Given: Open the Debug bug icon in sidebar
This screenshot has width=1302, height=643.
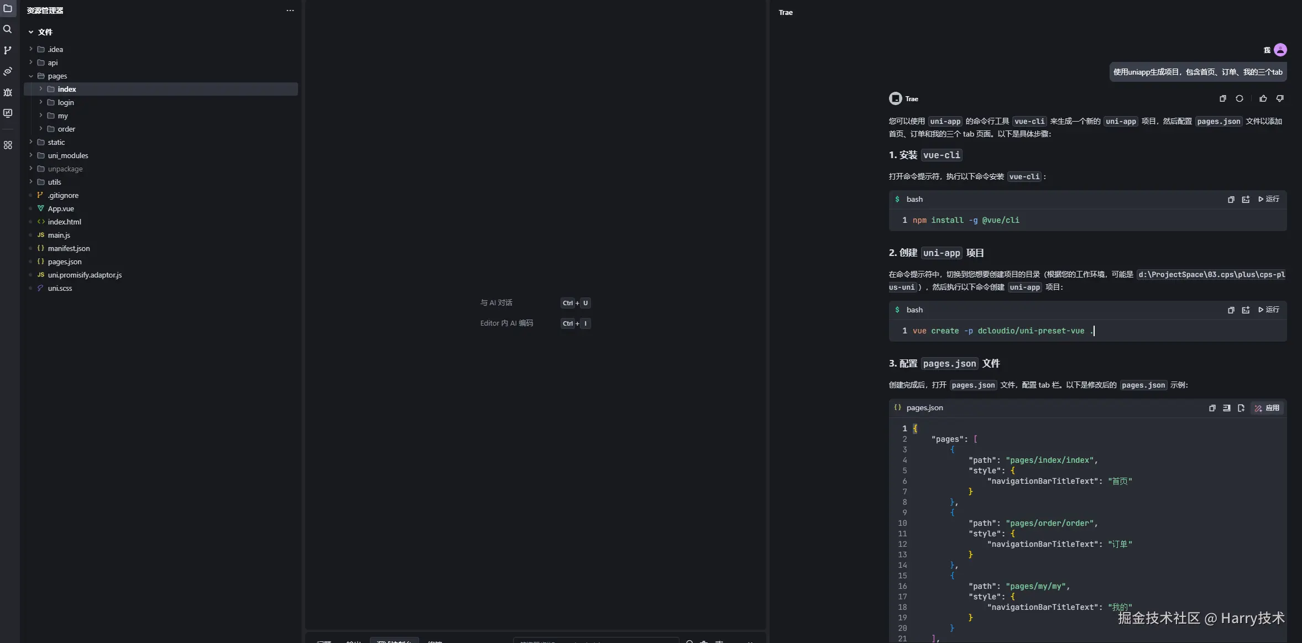Looking at the screenshot, I should [x=8, y=92].
